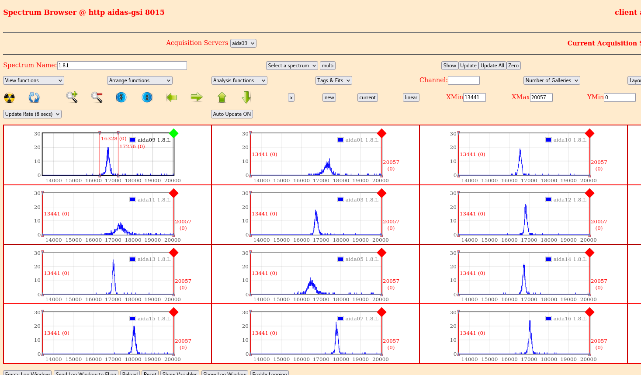
Task: Click the blue circular refresh arrows icon
Action: (34, 97)
